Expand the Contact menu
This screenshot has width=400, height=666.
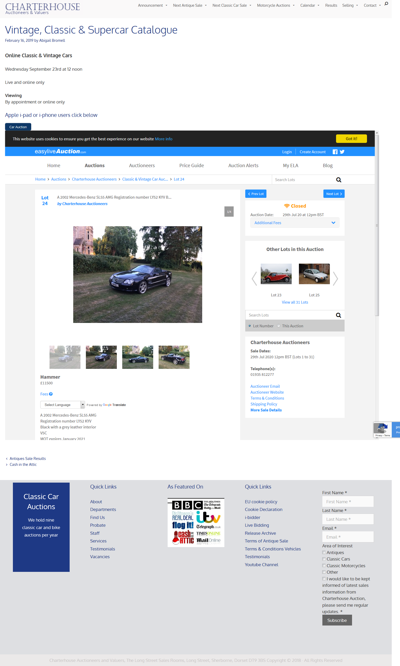pos(372,5)
